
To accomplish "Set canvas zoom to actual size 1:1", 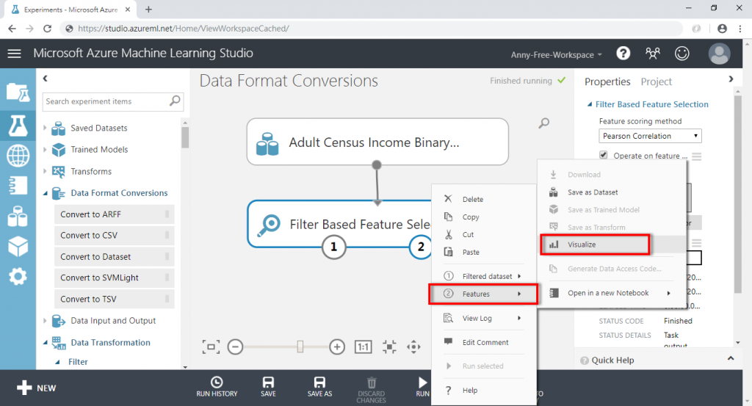I will pos(363,347).
